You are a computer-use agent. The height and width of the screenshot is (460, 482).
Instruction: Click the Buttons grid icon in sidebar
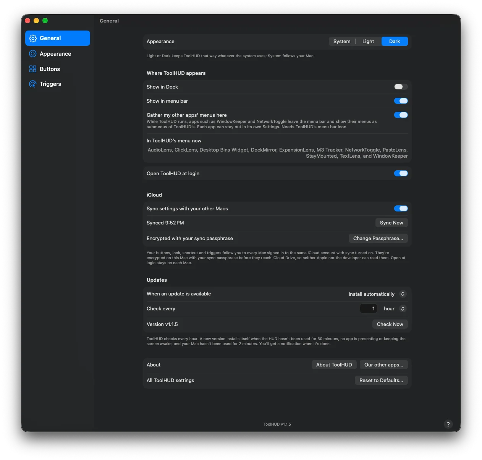(x=33, y=69)
